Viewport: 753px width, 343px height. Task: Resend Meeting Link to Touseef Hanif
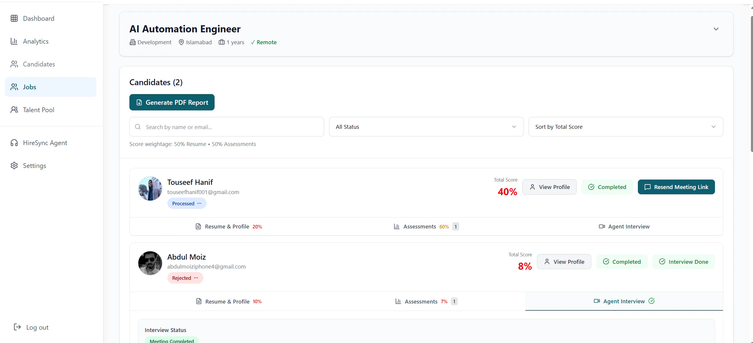[x=676, y=187]
